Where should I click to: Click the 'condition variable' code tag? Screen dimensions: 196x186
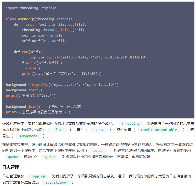tap(159, 130)
